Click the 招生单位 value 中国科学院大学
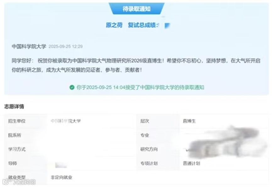272x187 pixels. (66, 121)
